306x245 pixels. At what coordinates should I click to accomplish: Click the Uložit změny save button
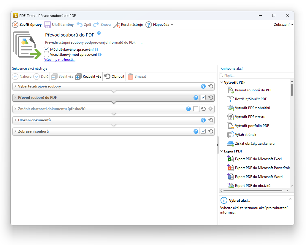[x=59, y=25]
